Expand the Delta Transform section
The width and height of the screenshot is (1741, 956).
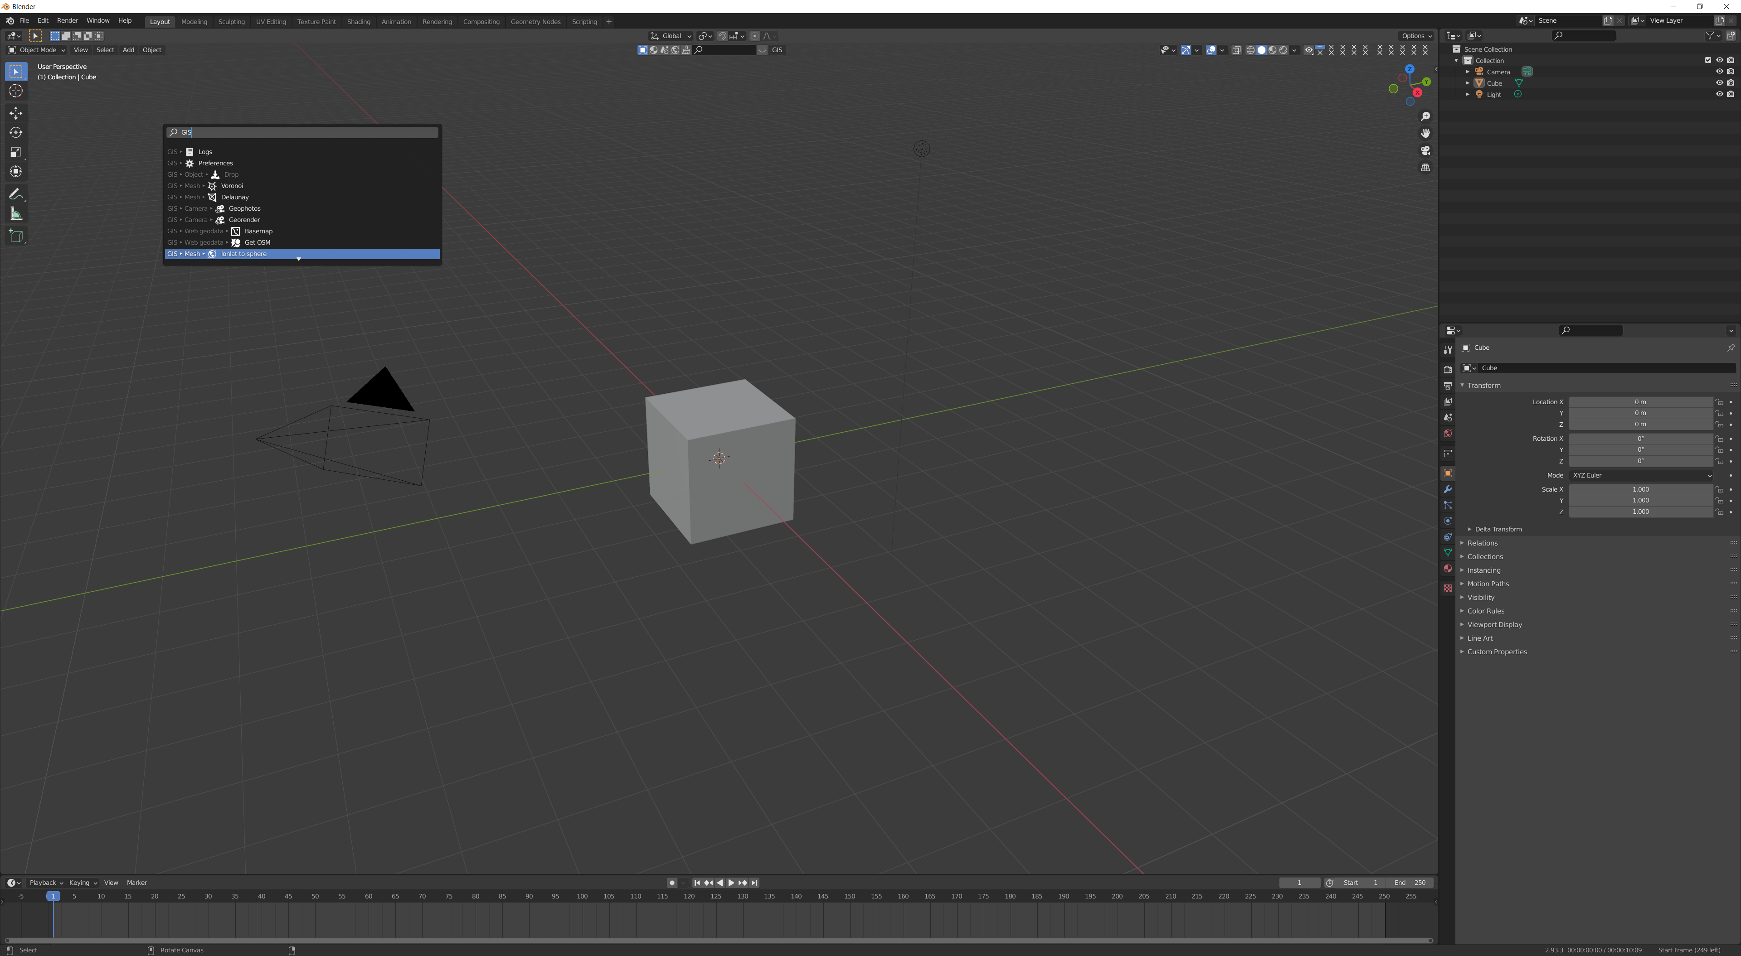(1498, 529)
